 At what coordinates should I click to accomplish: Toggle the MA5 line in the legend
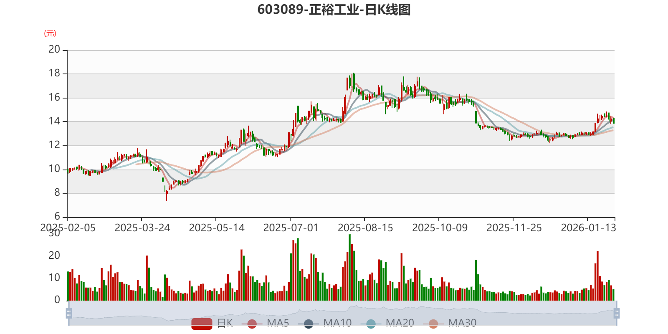click(x=265, y=323)
